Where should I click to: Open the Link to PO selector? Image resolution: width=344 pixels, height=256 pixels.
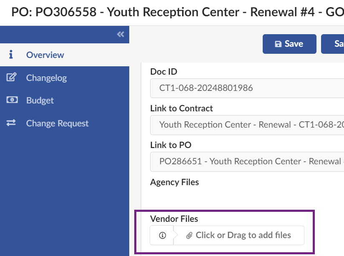(x=247, y=161)
